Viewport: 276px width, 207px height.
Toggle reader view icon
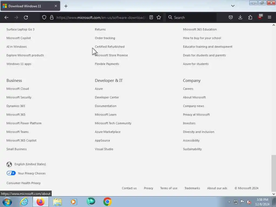pos(151,17)
